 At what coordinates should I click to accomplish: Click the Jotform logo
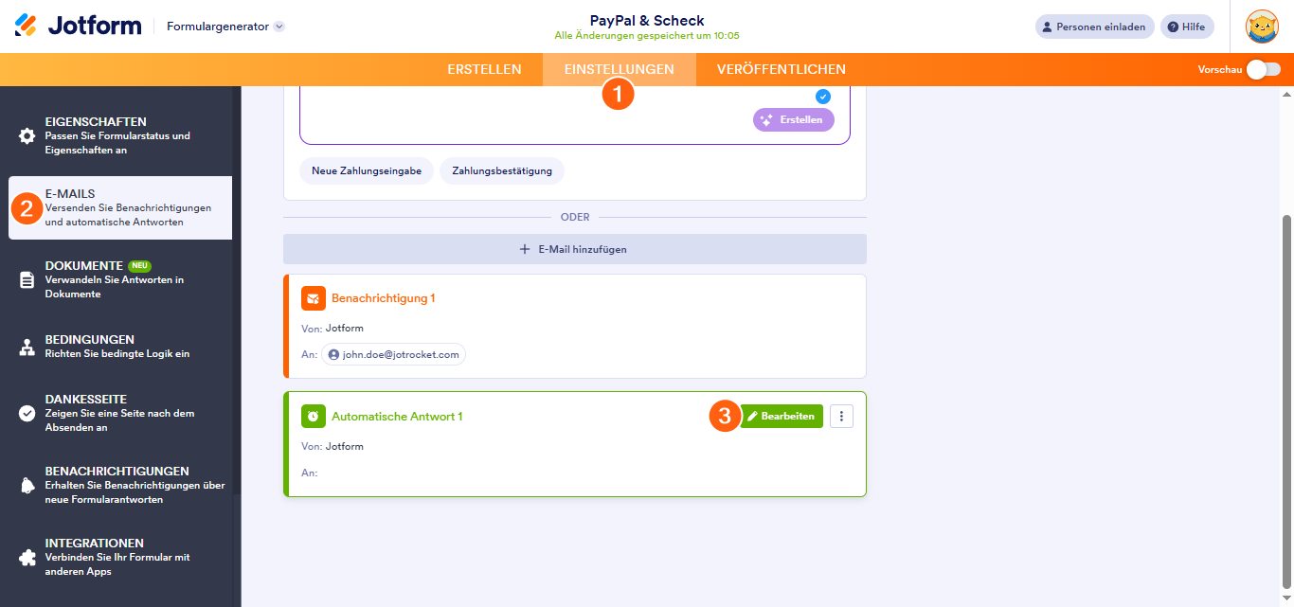[x=78, y=26]
